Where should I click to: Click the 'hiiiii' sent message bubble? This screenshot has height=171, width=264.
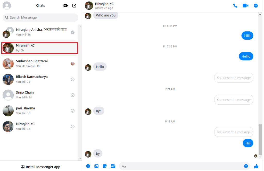[x=247, y=36]
